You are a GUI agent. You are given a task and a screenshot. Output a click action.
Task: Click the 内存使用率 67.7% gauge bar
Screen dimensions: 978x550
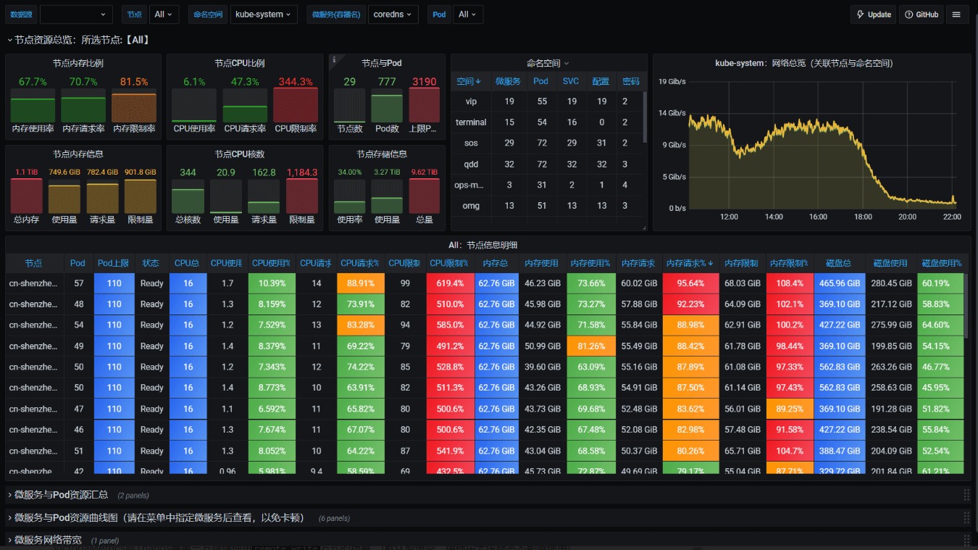[33, 105]
